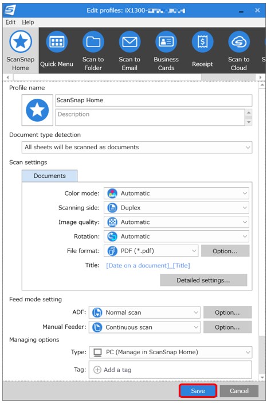Open the Managing options Type dropdown
This screenshot has width=267, height=403.
coord(171,352)
